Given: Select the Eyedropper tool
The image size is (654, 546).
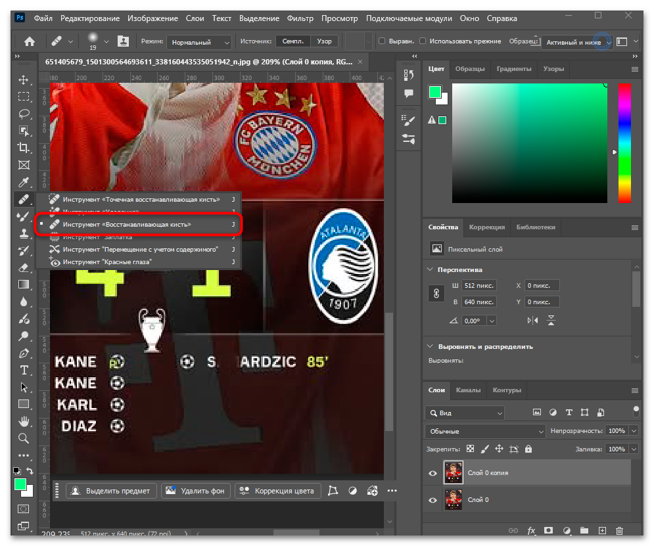Looking at the screenshot, I should (x=24, y=182).
